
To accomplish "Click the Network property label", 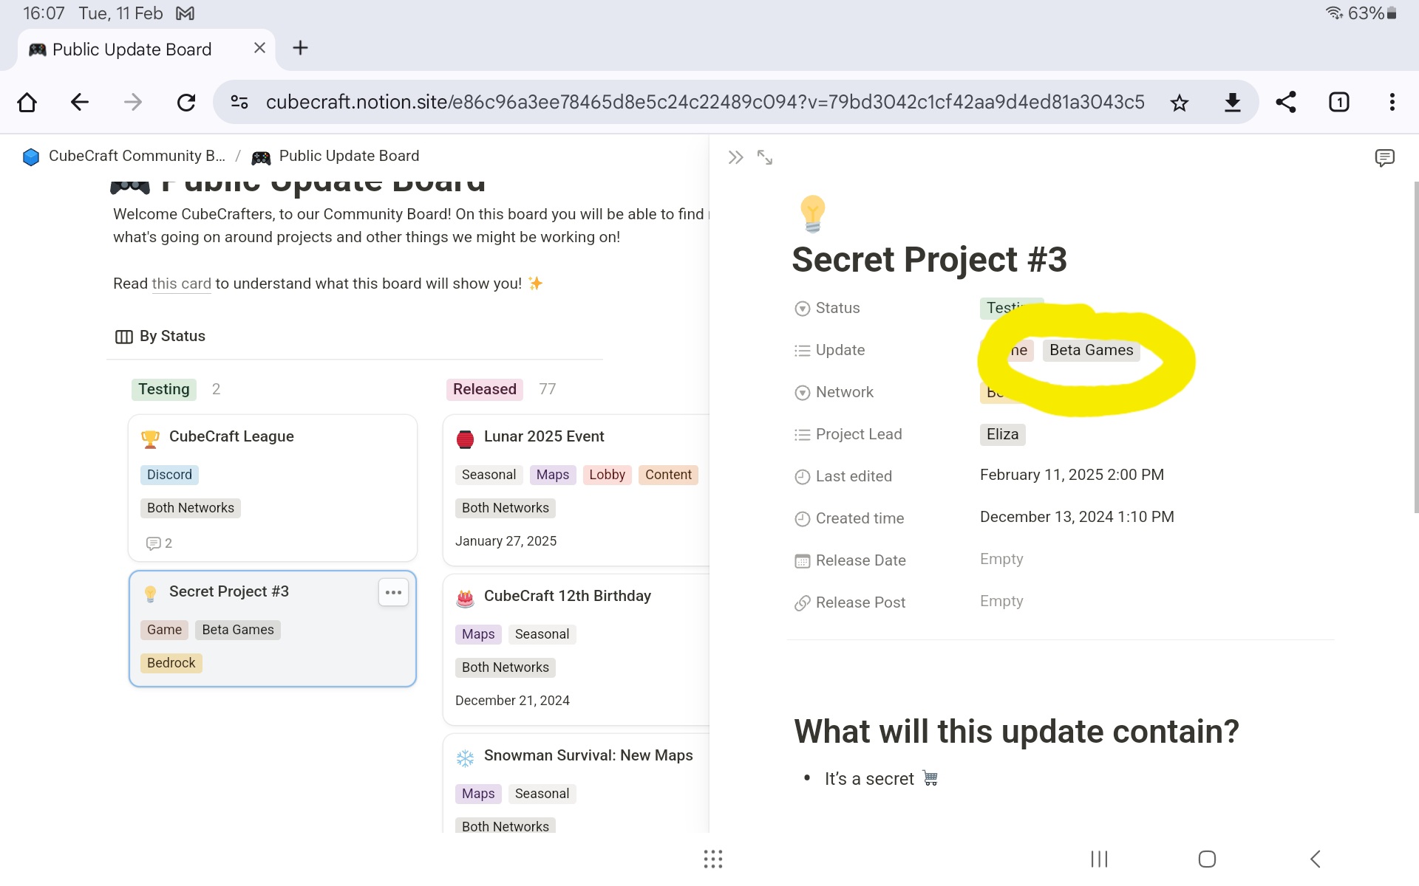I will tap(834, 392).
